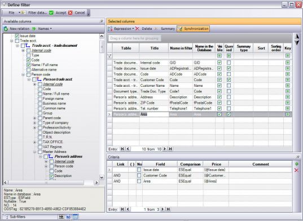Open the Expression dropdown arrow
This screenshot has width=303, height=221.
[x=133, y=29]
